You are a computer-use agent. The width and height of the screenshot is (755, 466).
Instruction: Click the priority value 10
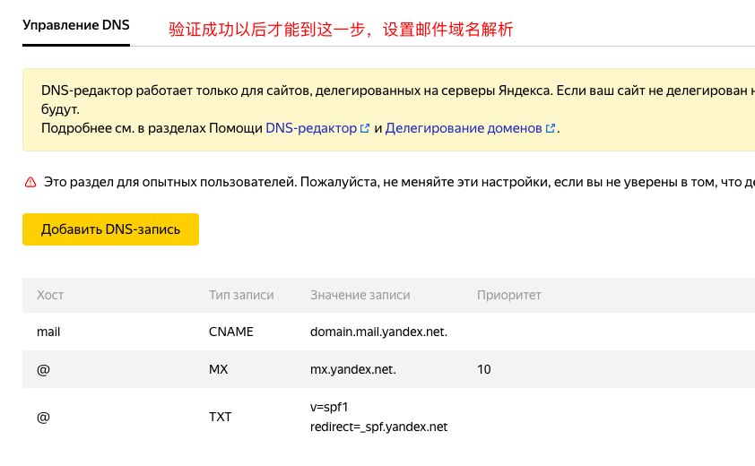[484, 369]
